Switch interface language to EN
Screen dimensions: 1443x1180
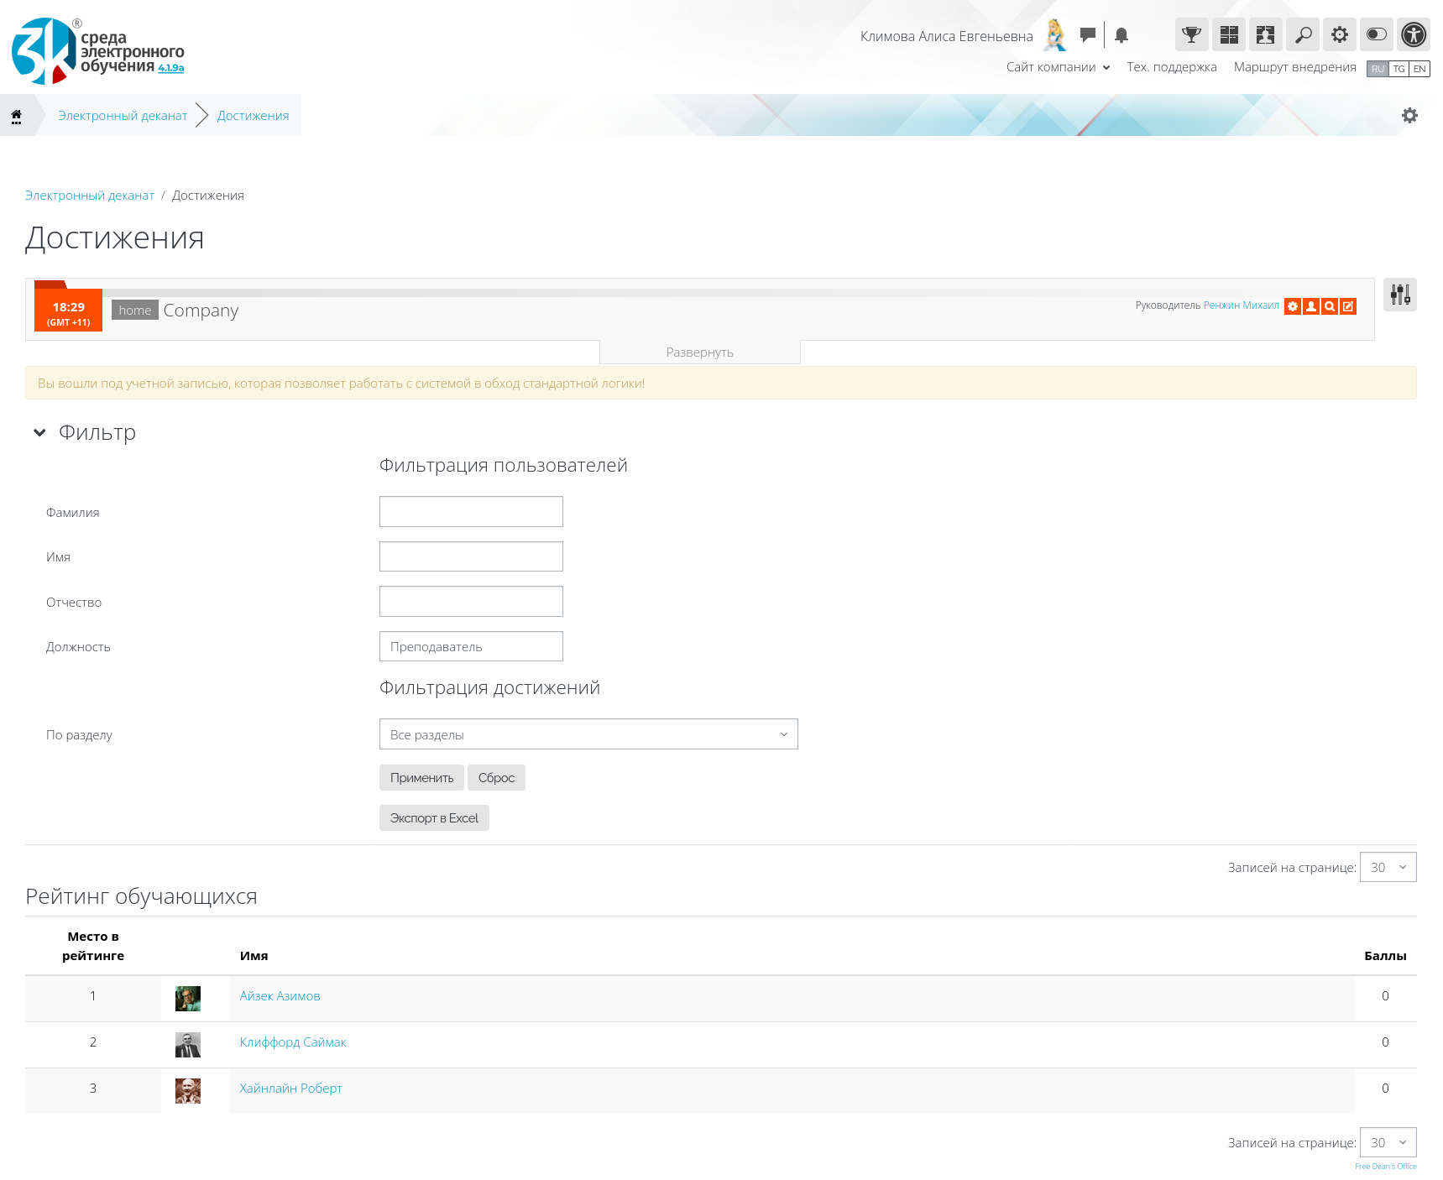[1419, 69]
